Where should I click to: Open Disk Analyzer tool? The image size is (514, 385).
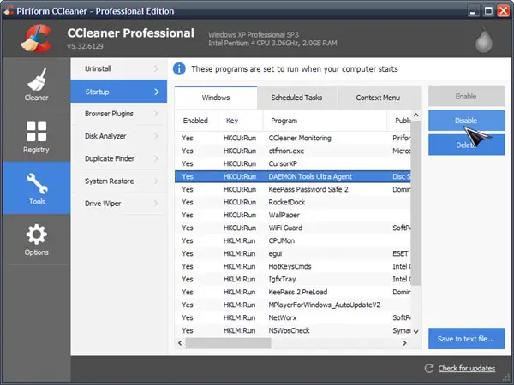(x=119, y=136)
